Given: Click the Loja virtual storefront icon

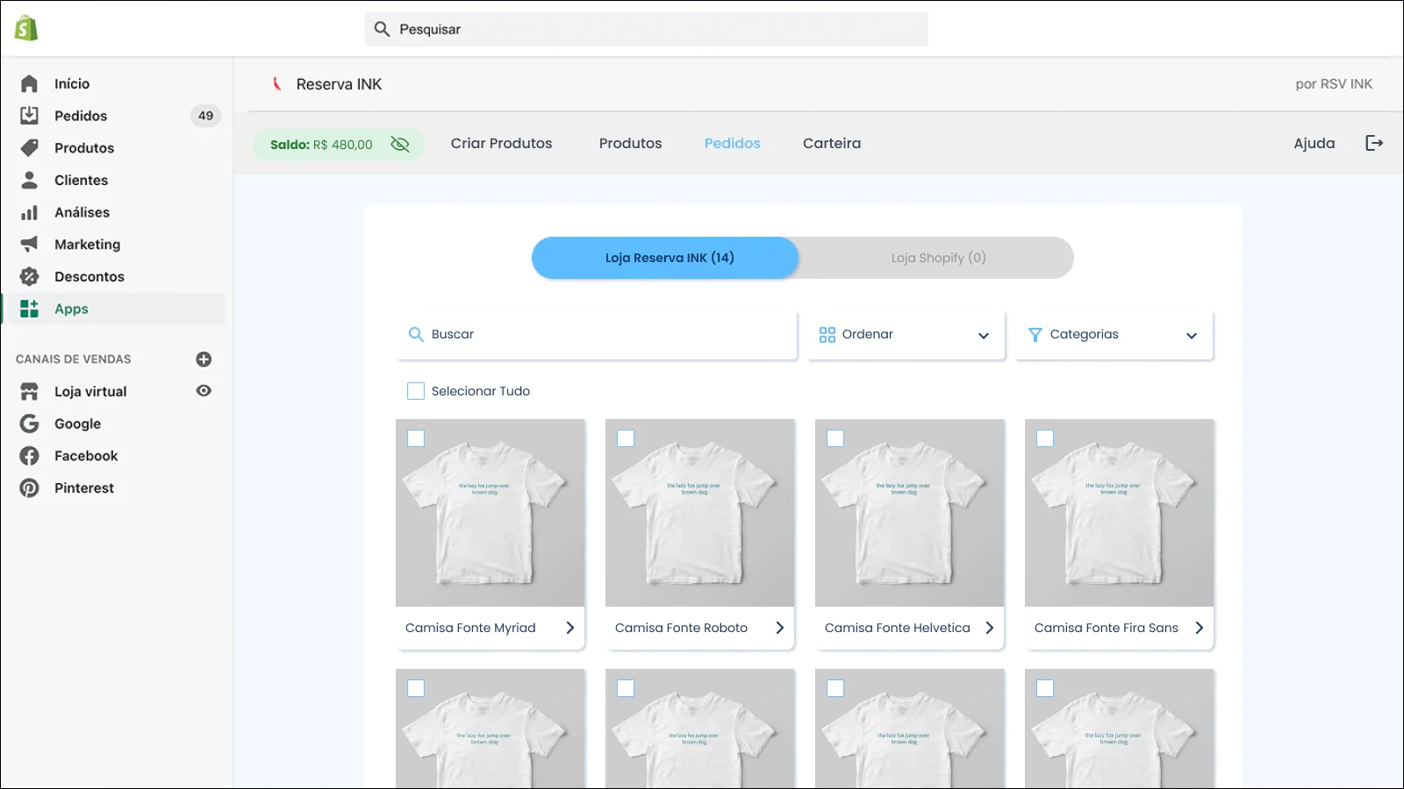Looking at the screenshot, I should point(29,391).
